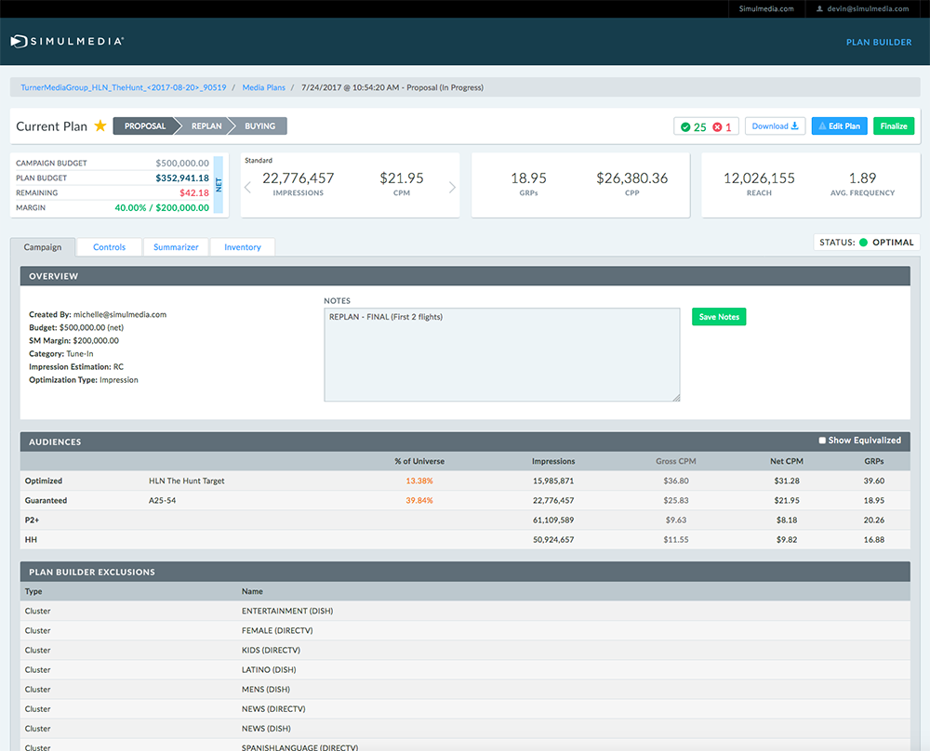Image resolution: width=930 pixels, height=751 pixels.
Task: Show next metrics with right chevron
Action: coord(452,188)
